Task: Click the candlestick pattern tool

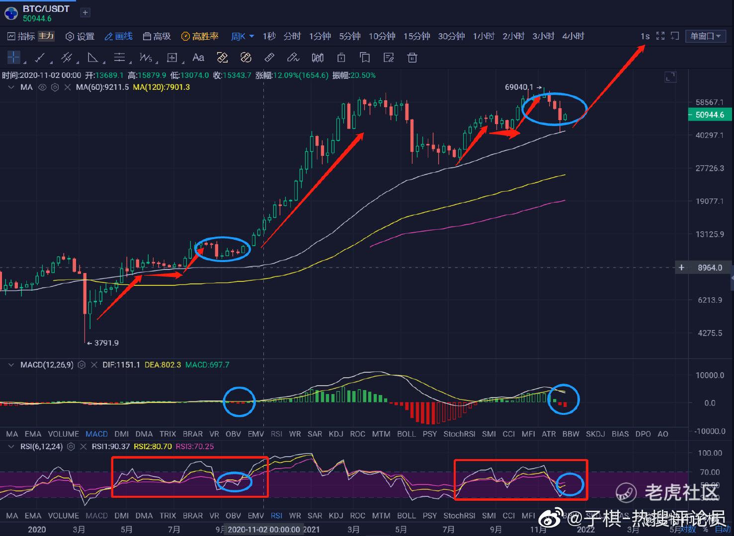Action: click(x=318, y=58)
